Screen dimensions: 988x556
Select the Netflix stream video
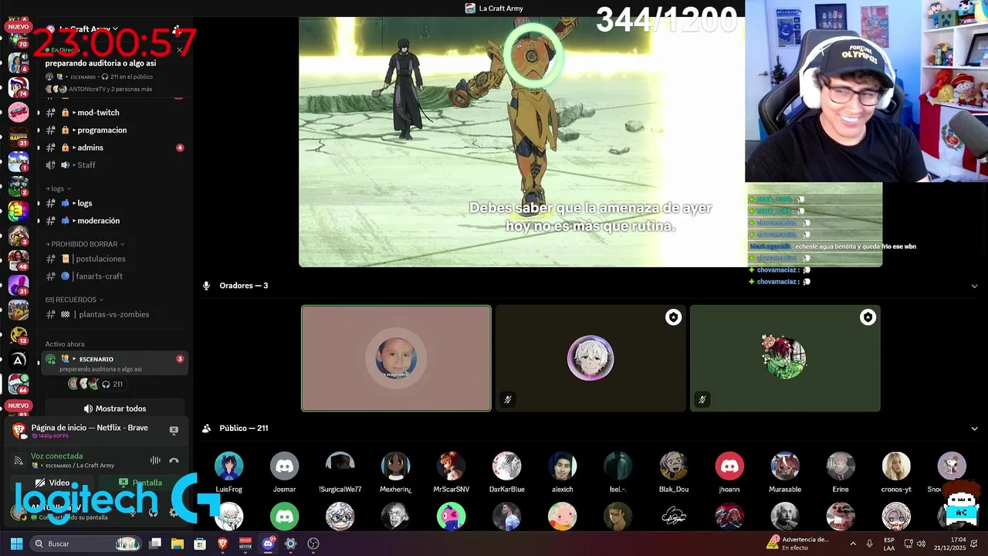[x=590, y=142]
